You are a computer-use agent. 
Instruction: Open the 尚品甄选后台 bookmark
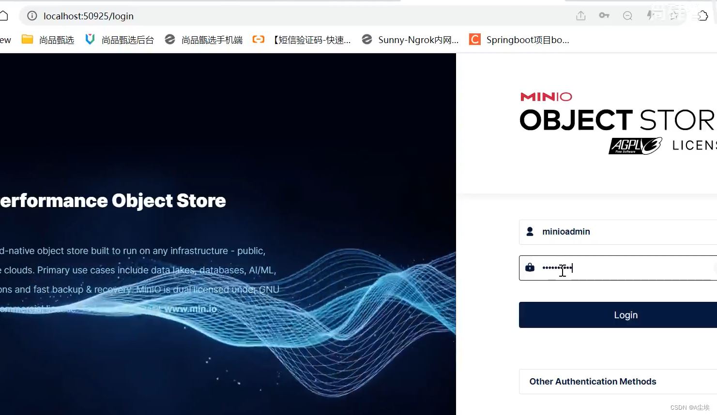(119, 40)
